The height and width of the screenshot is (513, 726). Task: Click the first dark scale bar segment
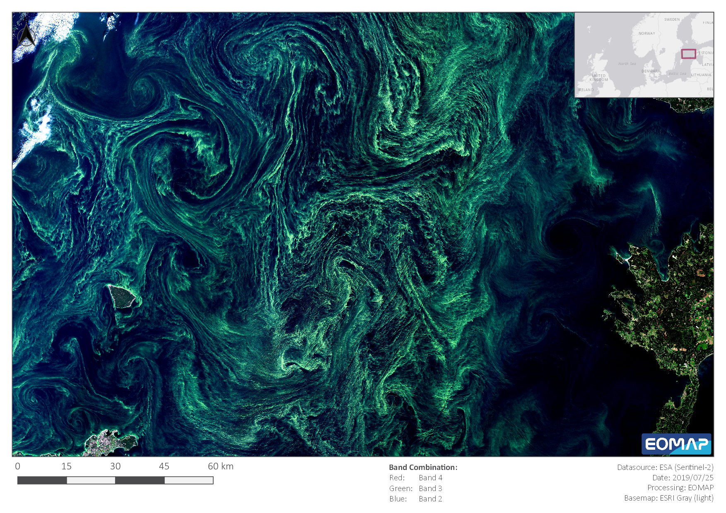pyautogui.click(x=42, y=480)
